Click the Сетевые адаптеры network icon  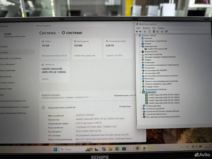[144, 106]
